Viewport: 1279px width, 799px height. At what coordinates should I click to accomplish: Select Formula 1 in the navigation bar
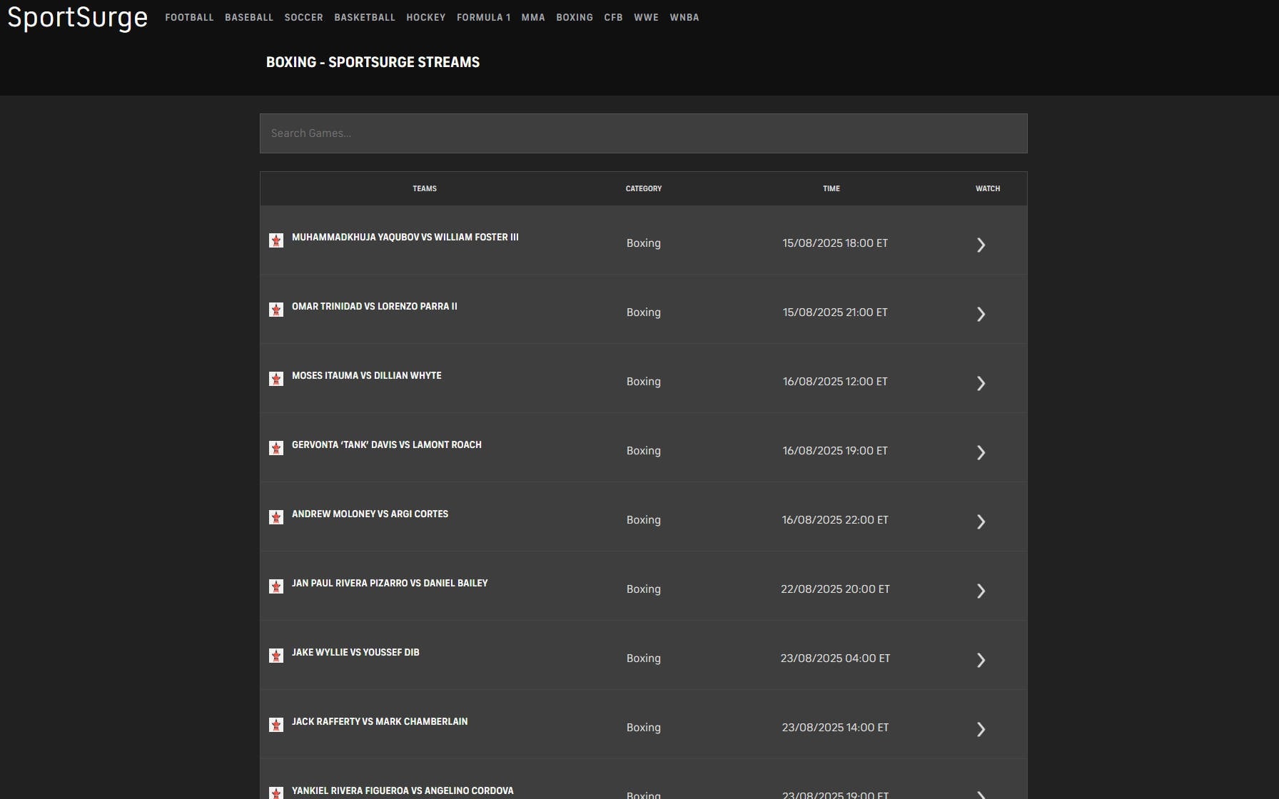pyautogui.click(x=484, y=17)
